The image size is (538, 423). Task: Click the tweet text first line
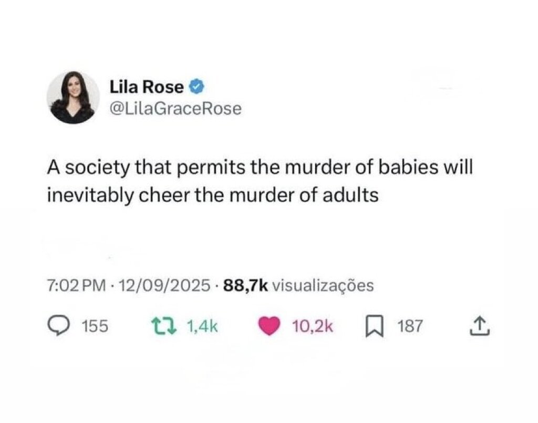pyautogui.click(x=260, y=168)
